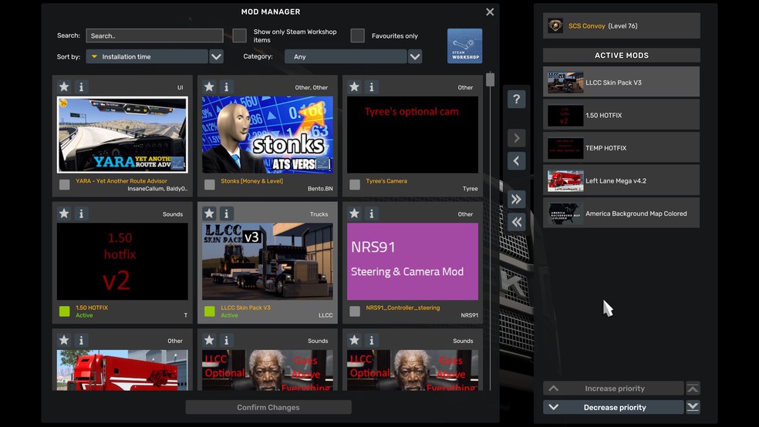Click the mod list scrollbar handle
The image size is (759, 427).
491,80
